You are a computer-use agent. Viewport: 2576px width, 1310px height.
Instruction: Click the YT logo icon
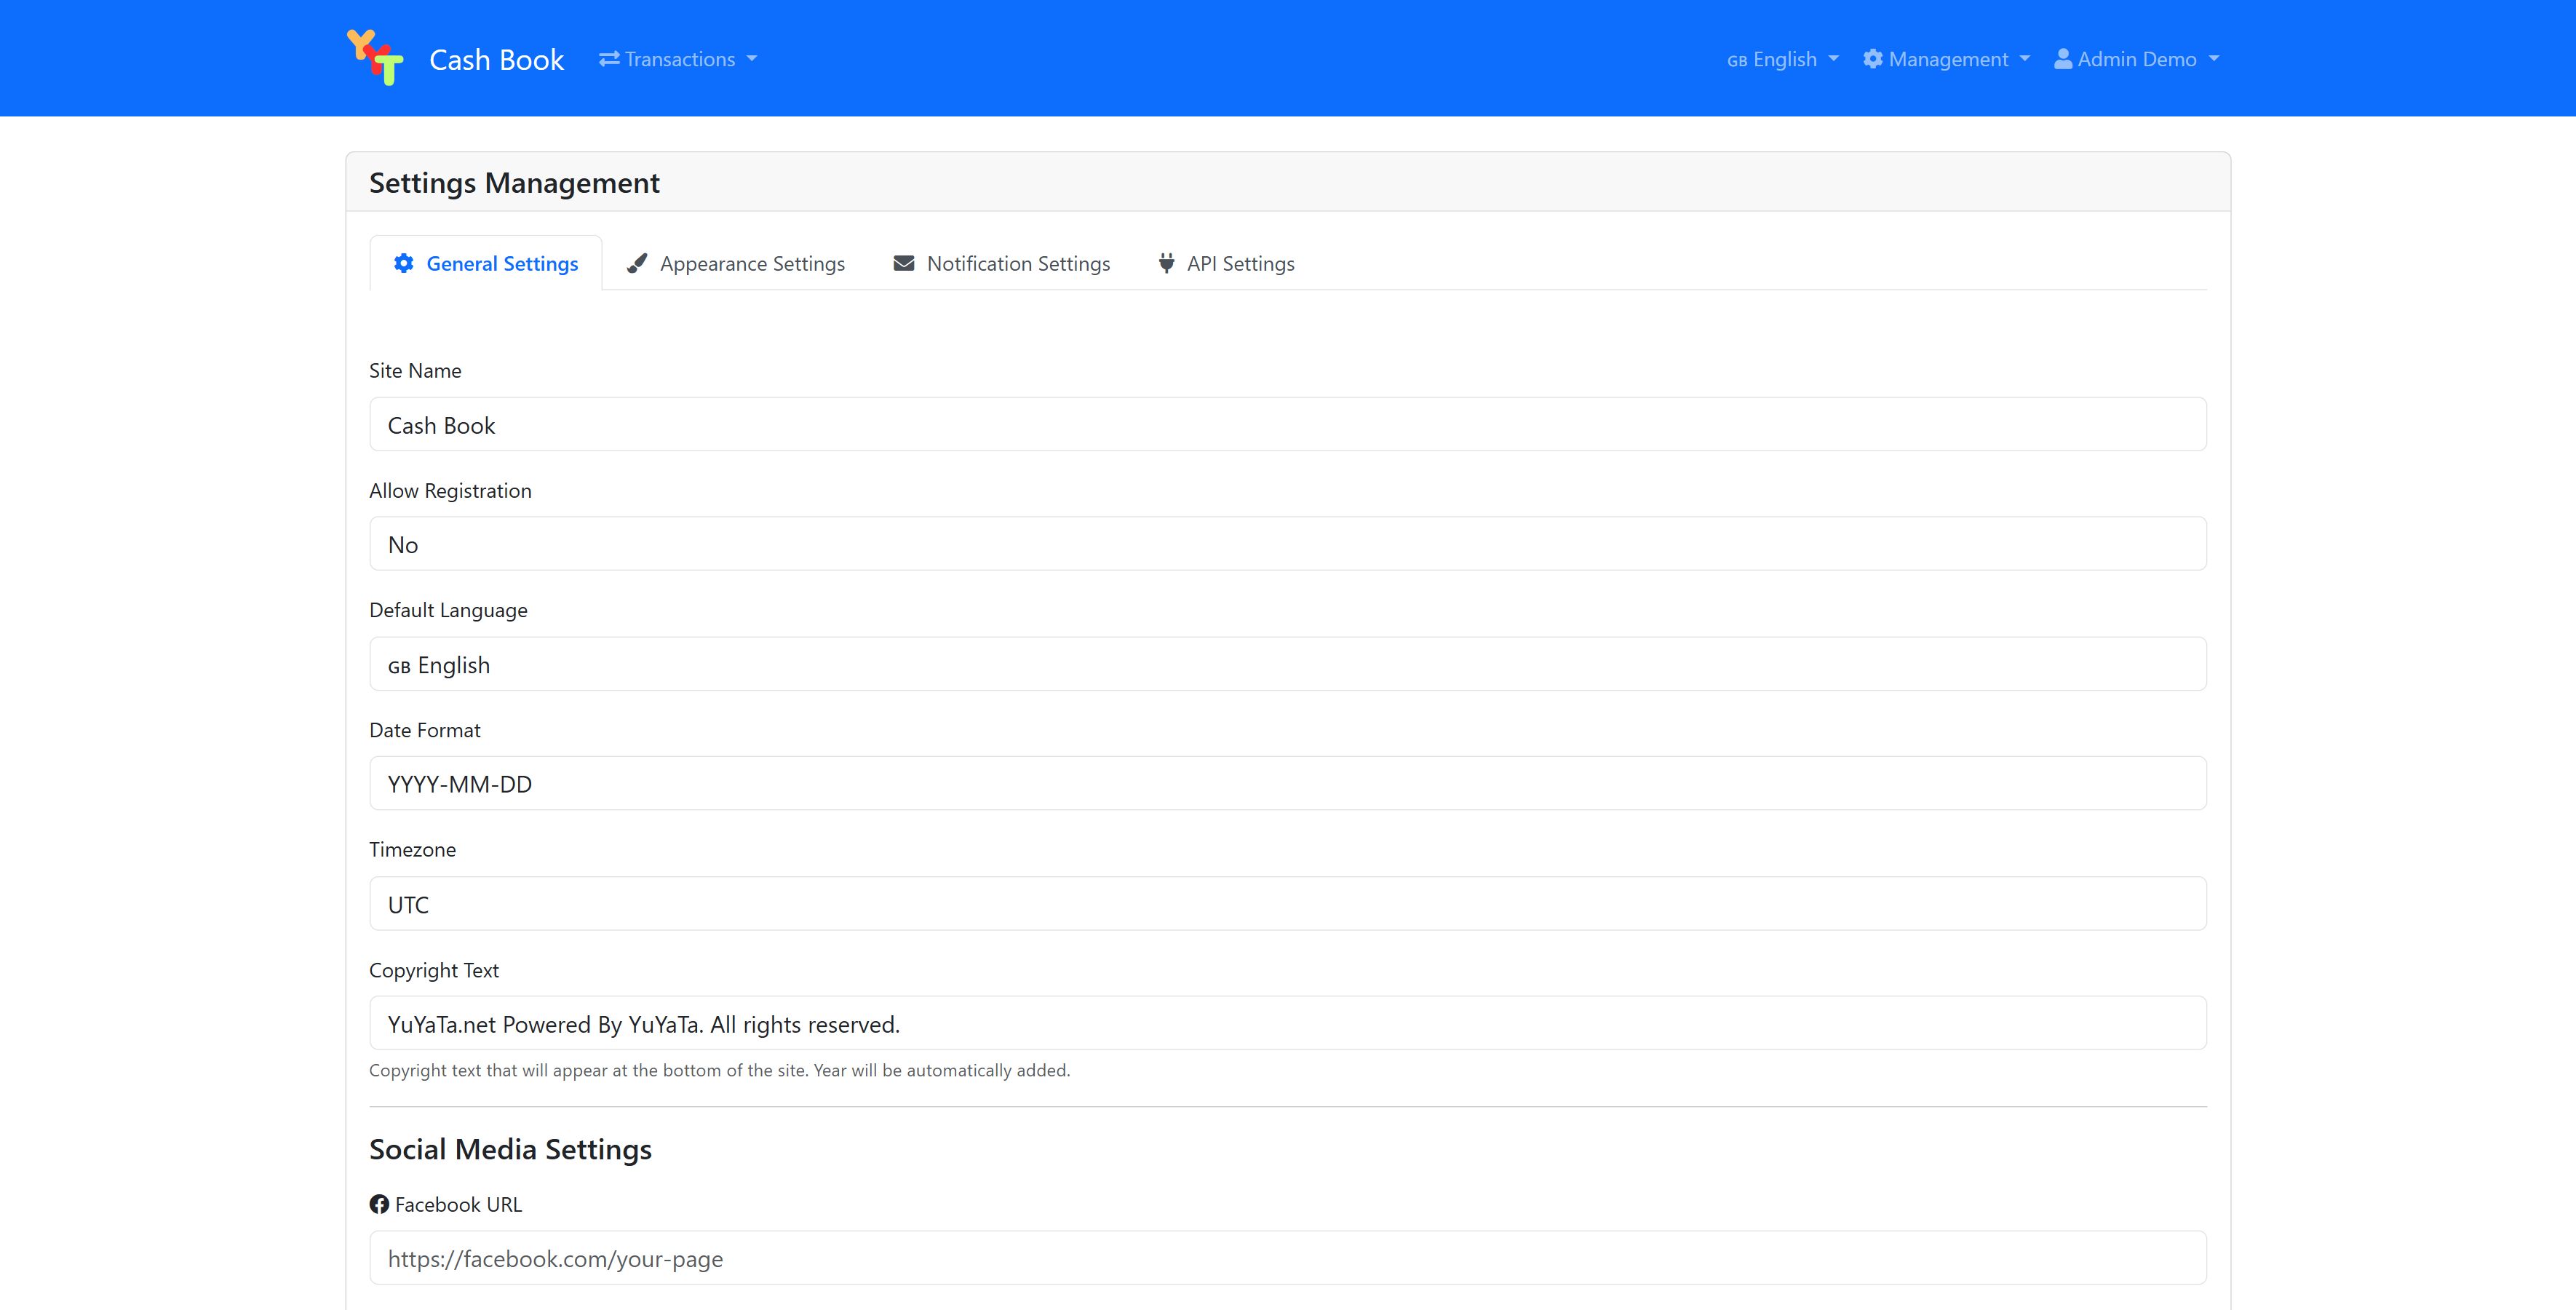tap(375, 58)
